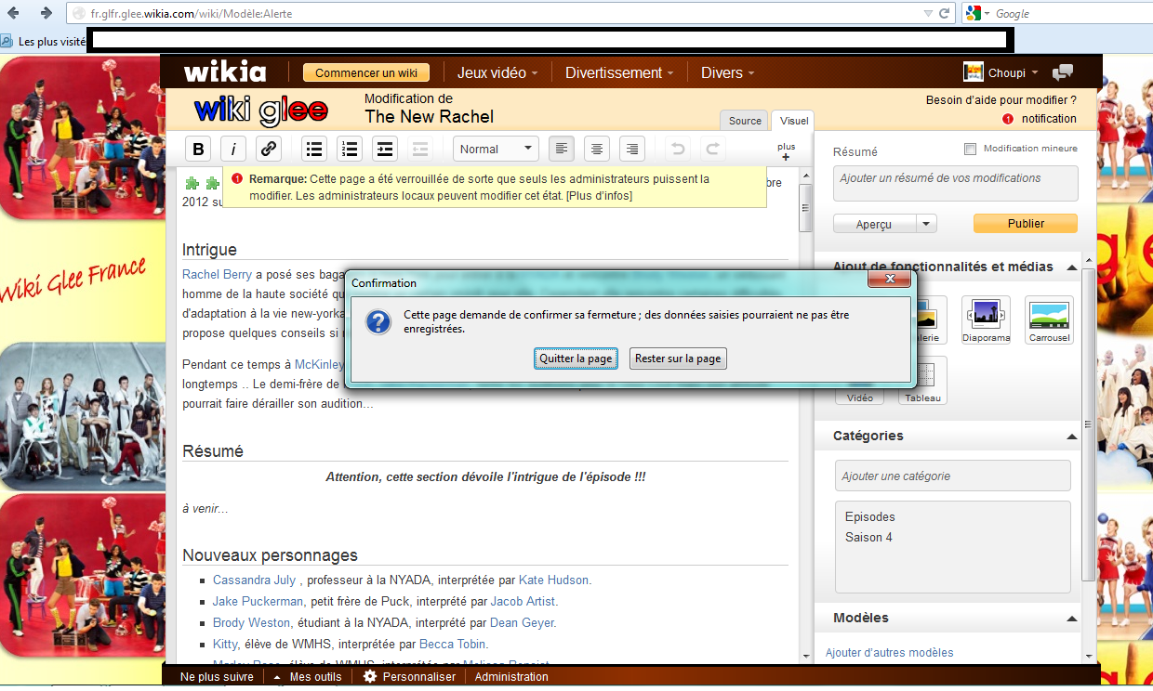
Task: Open the URL bar history dropdown
Action: (x=927, y=13)
